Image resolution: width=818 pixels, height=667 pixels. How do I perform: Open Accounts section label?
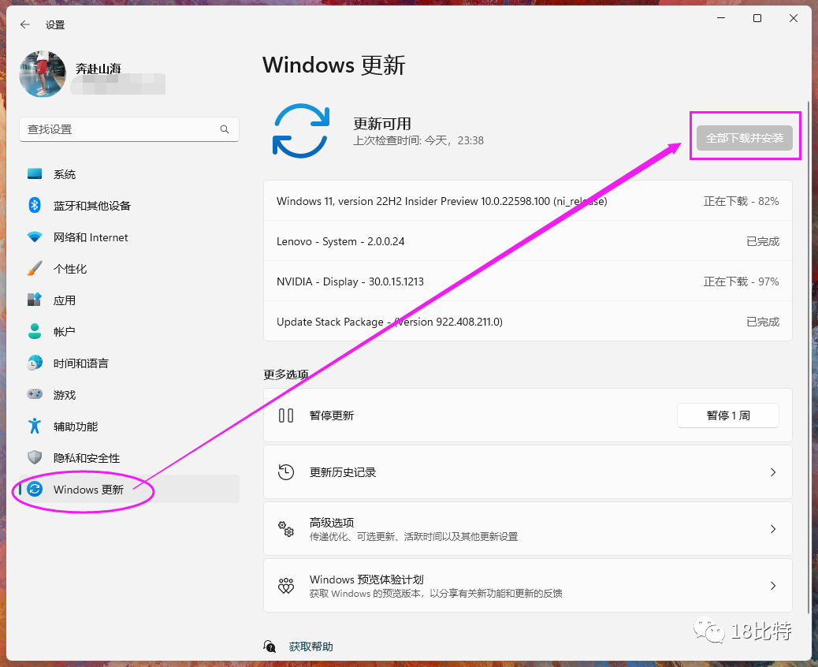coord(65,332)
